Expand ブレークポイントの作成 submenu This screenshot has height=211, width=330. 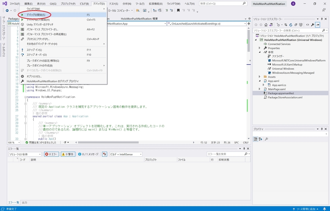(x=63, y=65)
